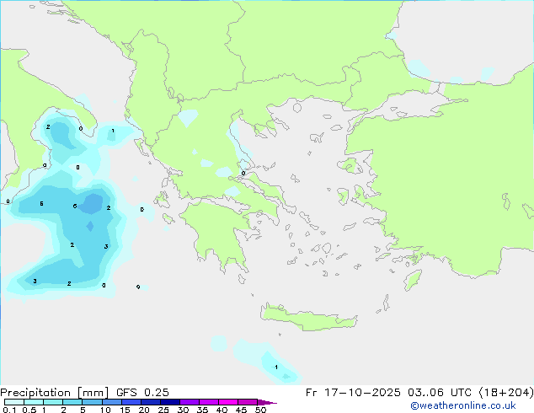This screenshot has height=413, width=534.
Task: Pick the legend swatch between 20 and 25
Action: [151, 402]
